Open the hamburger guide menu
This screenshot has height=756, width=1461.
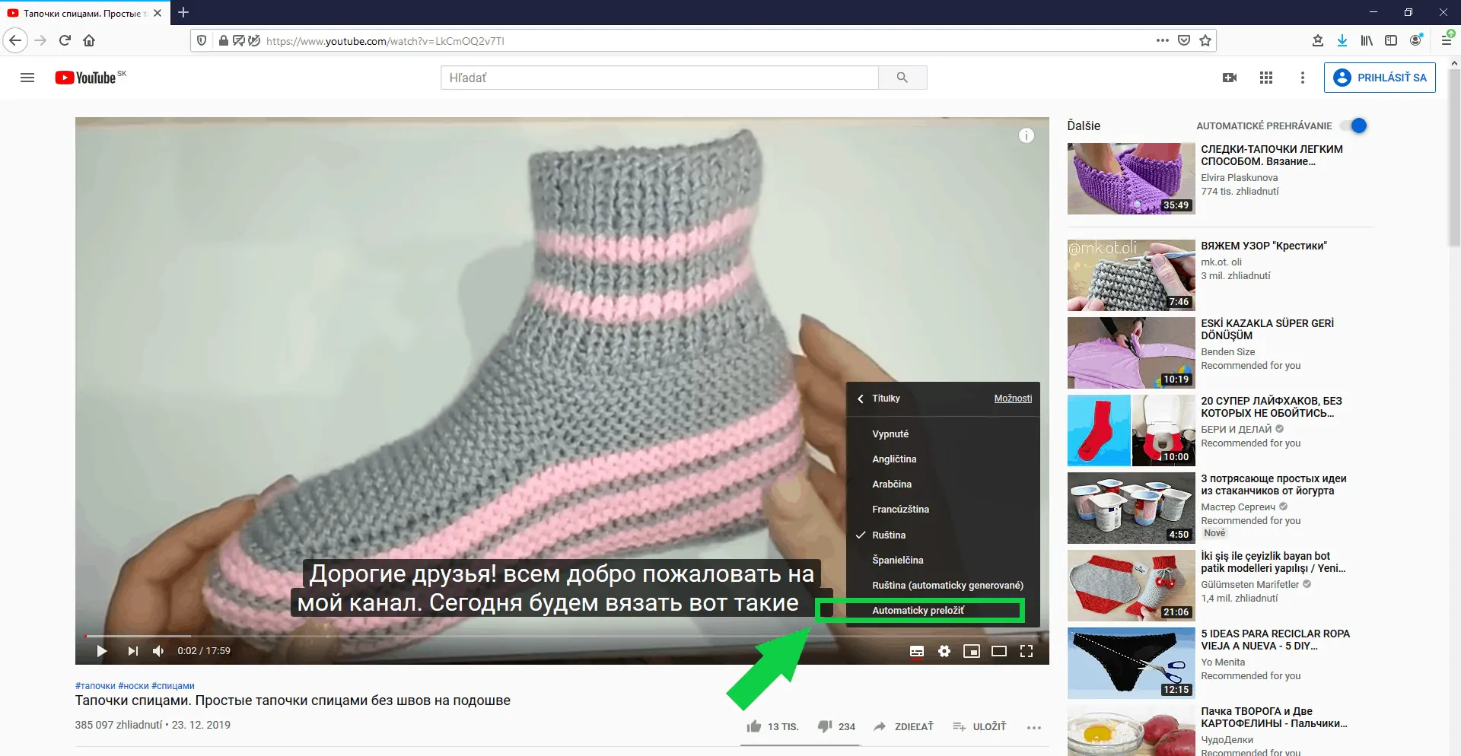point(27,78)
